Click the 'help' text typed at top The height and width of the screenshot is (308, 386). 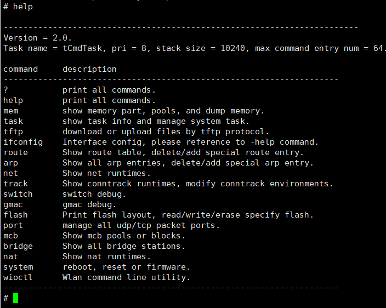point(23,7)
